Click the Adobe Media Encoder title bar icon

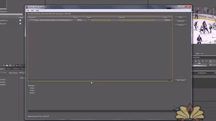[27, 7]
